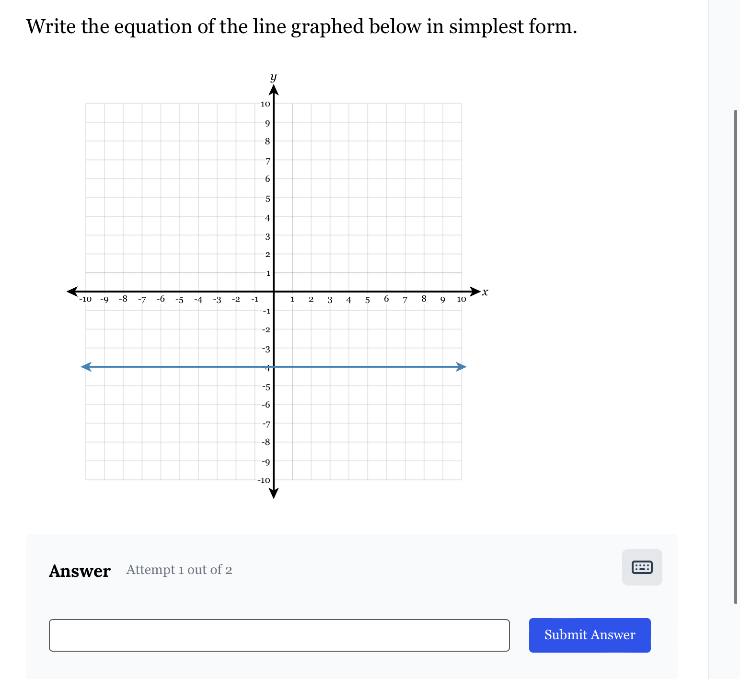740x679 pixels.
Task: Click the blue line's left arrowhead
Action: [86, 367]
